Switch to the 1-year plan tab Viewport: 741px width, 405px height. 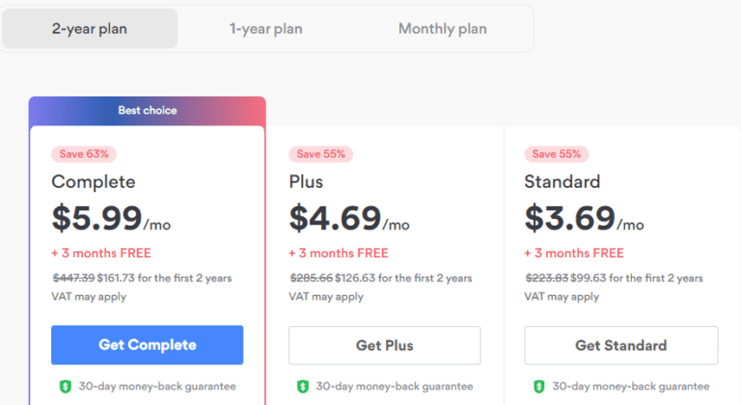265,29
